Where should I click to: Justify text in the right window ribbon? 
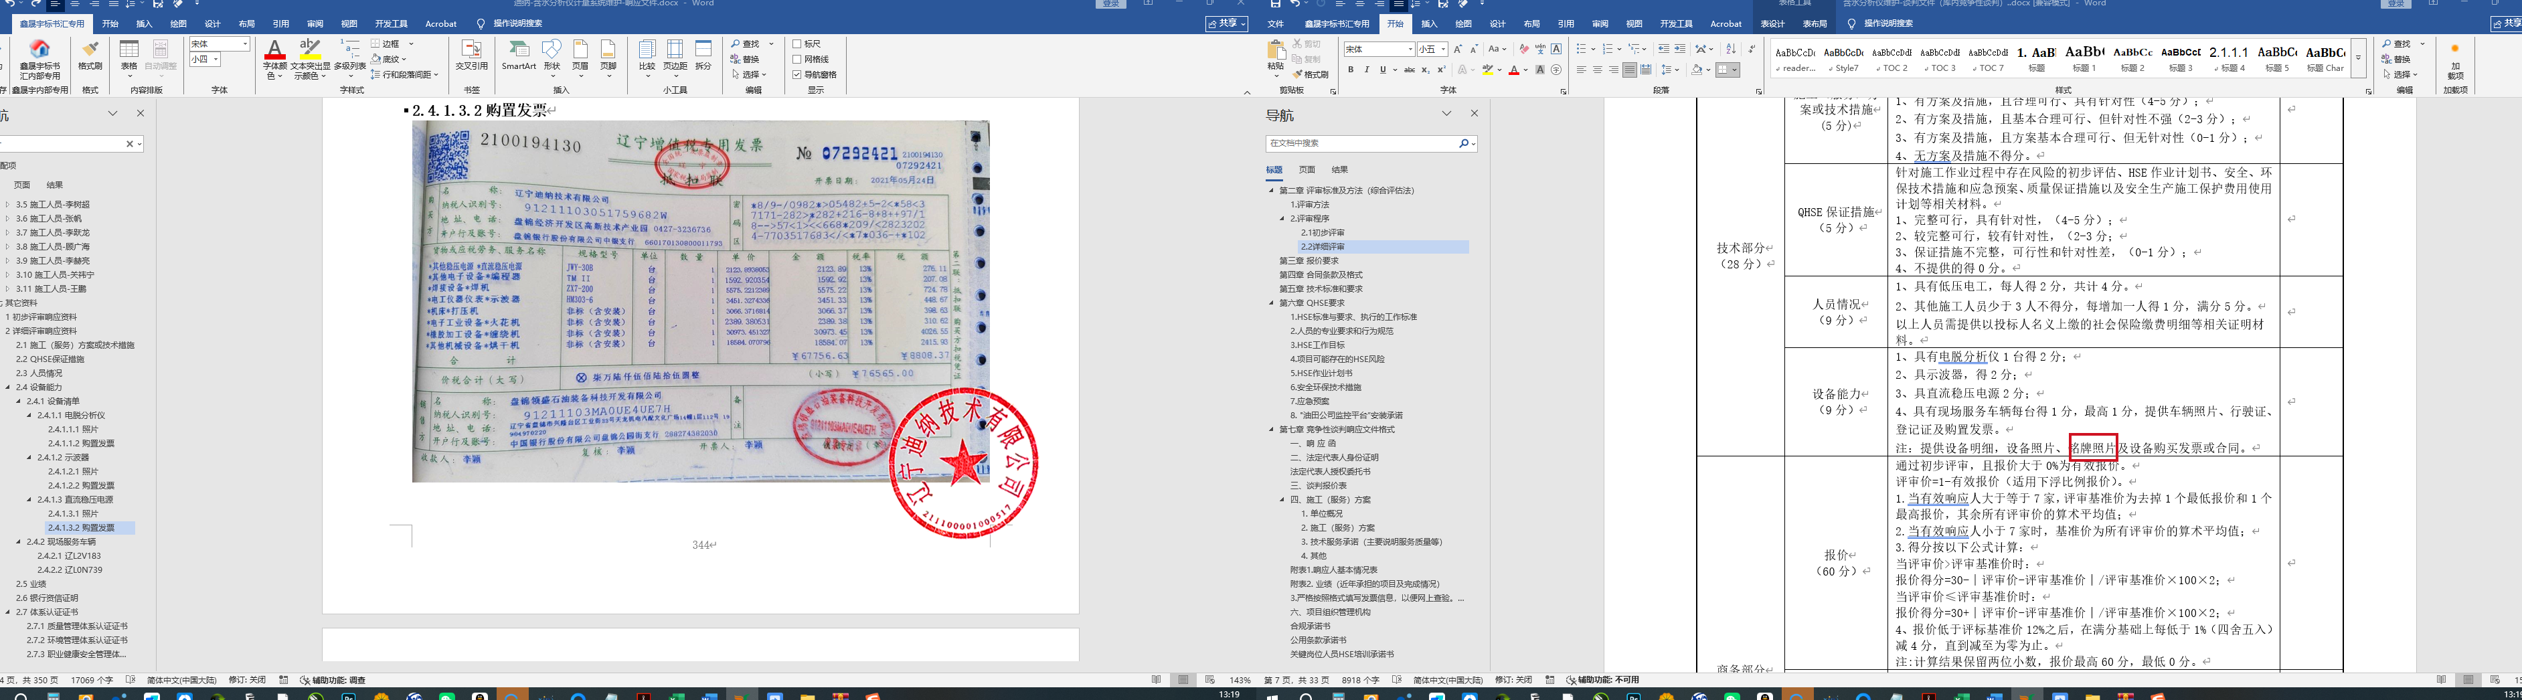point(1629,70)
